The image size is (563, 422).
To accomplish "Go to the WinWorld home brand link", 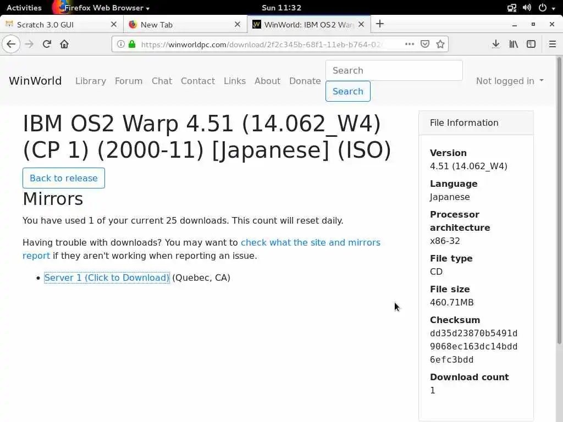I will click(35, 81).
